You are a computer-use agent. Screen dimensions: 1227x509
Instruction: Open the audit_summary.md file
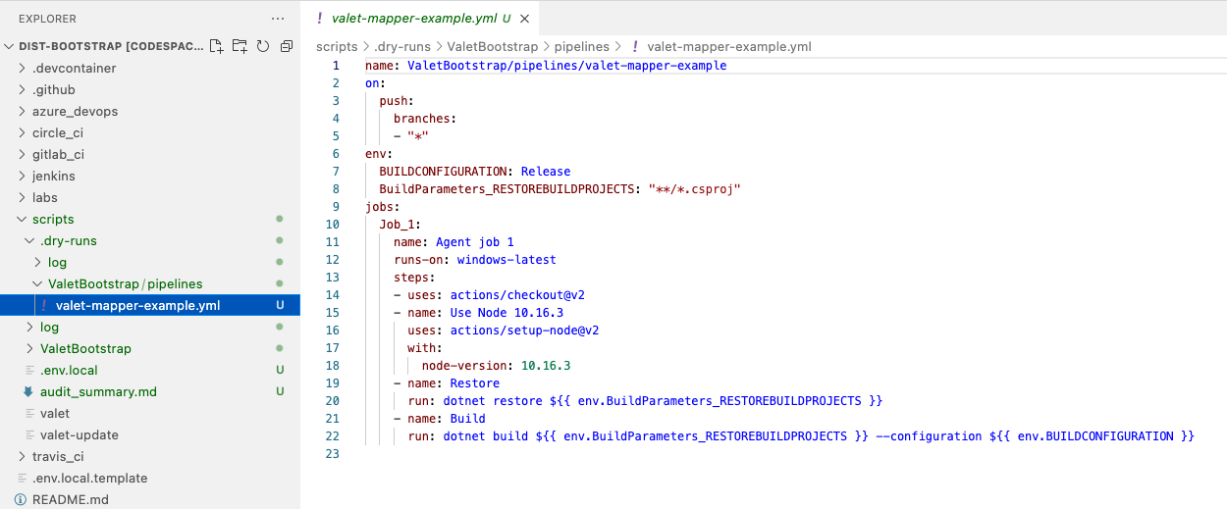[x=98, y=391]
